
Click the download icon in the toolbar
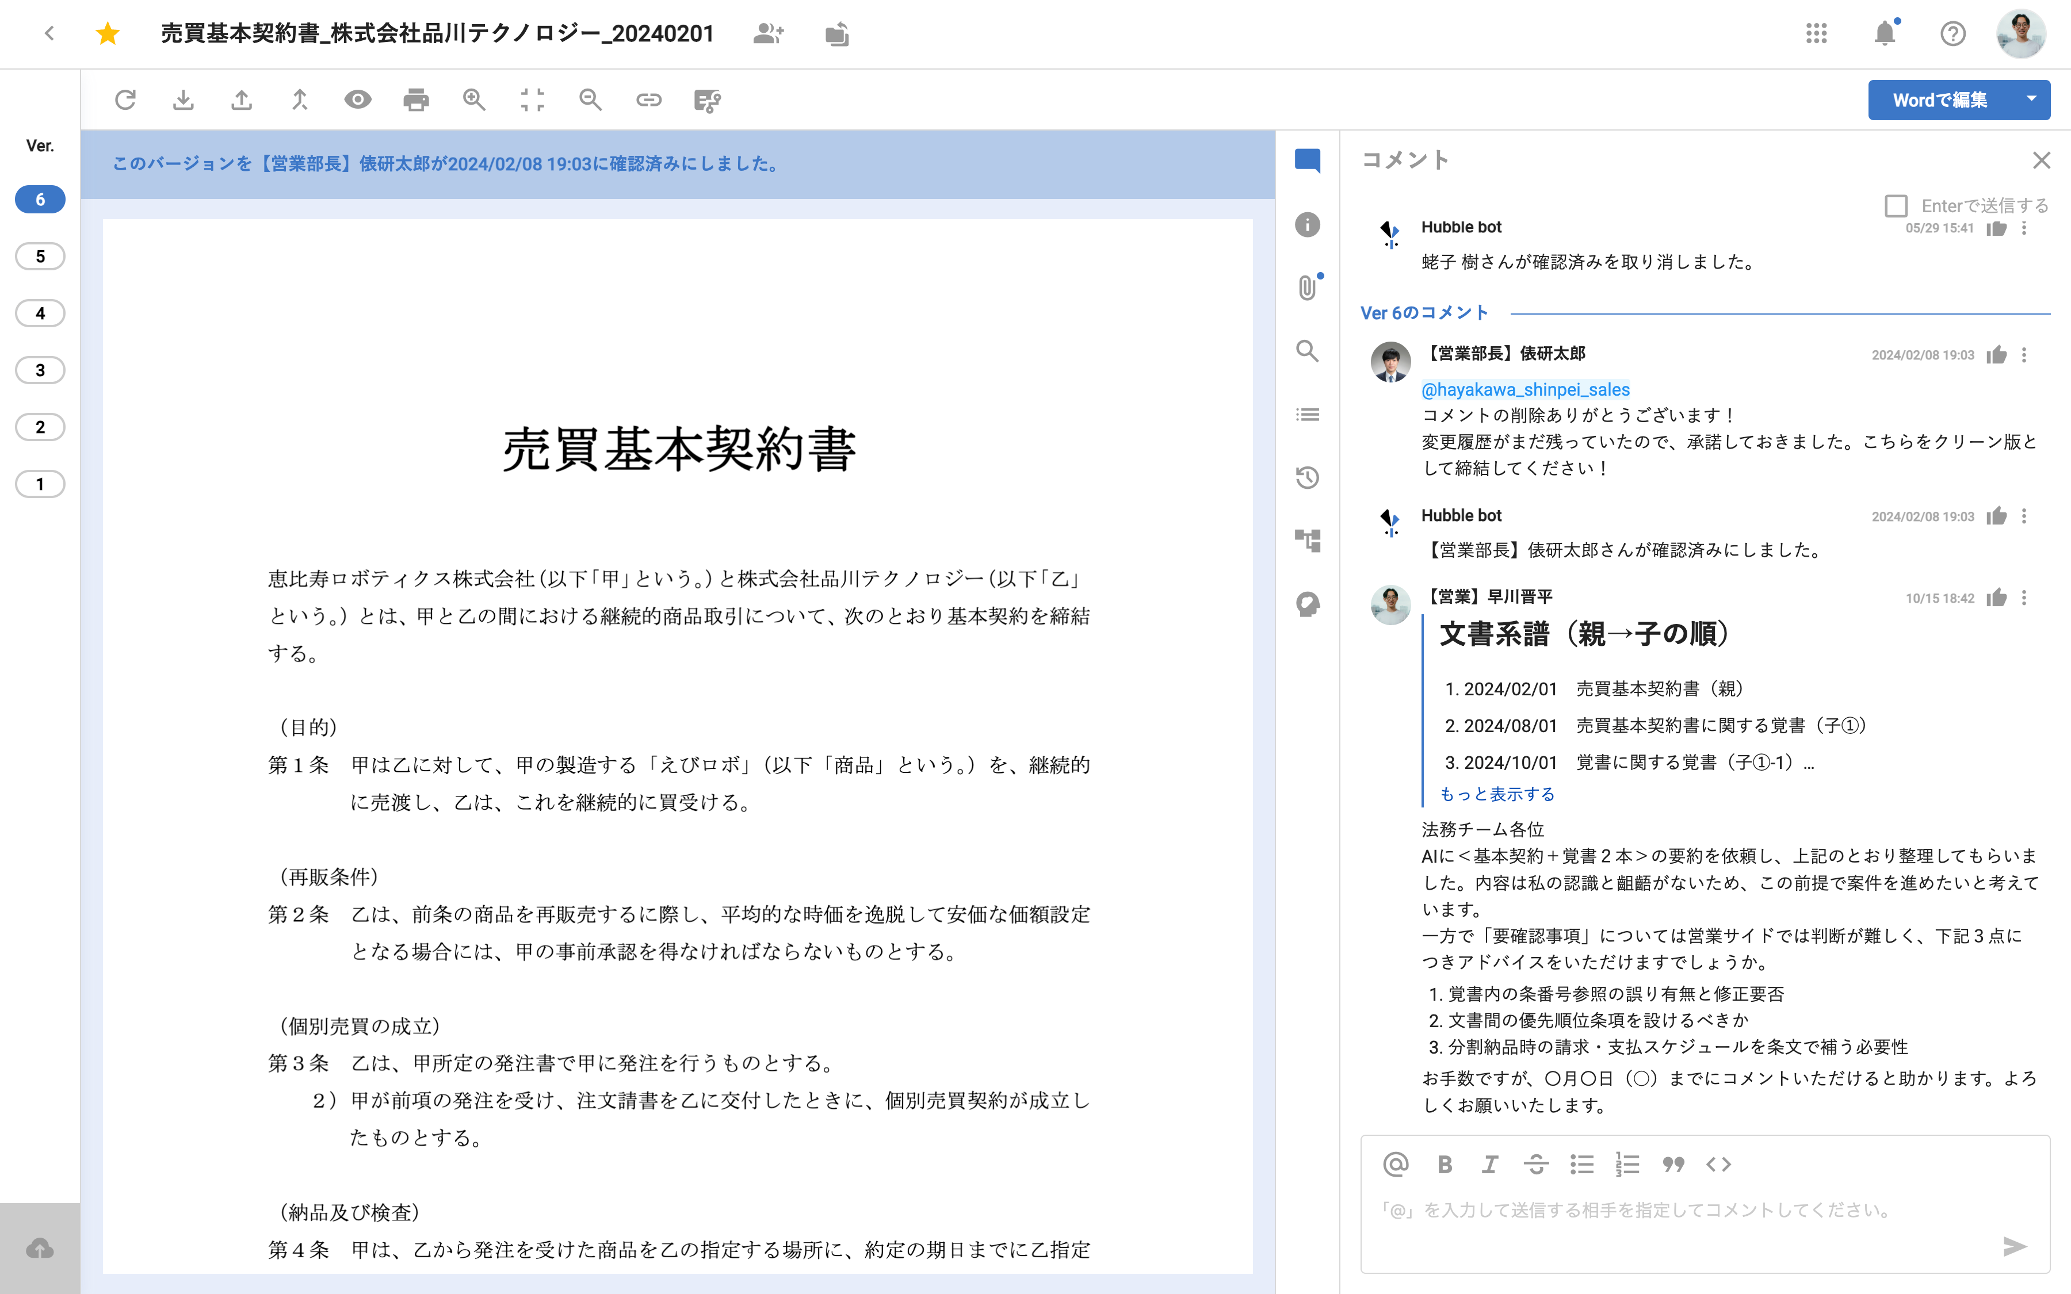[x=183, y=100]
